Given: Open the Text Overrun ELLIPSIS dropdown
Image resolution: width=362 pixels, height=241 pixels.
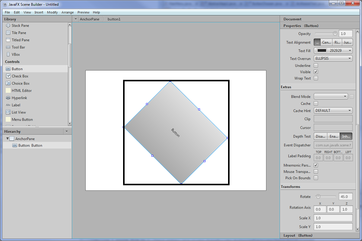Looking at the screenshot, I should click(x=333, y=58).
